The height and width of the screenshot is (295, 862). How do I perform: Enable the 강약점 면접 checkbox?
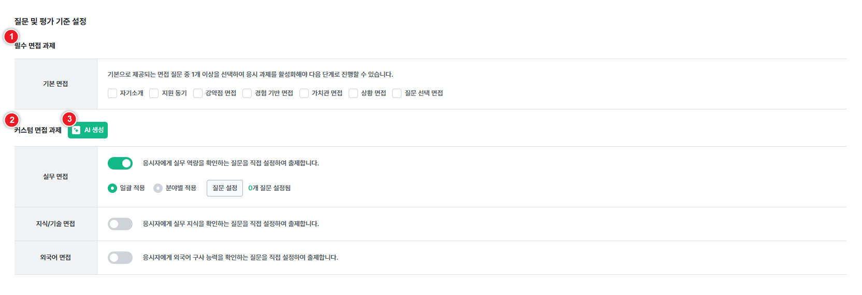tap(198, 93)
